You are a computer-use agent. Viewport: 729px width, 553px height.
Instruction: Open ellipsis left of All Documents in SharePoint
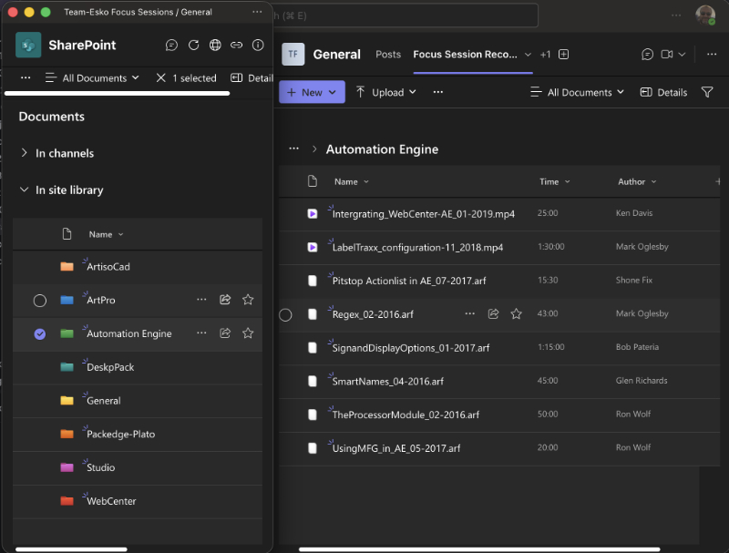pos(26,77)
